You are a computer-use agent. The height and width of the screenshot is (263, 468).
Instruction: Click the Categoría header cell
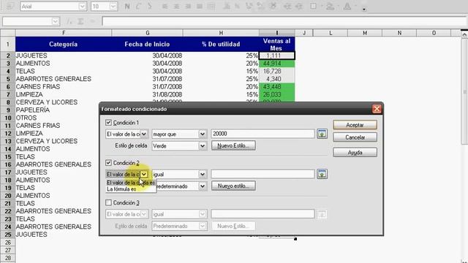click(64, 44)
